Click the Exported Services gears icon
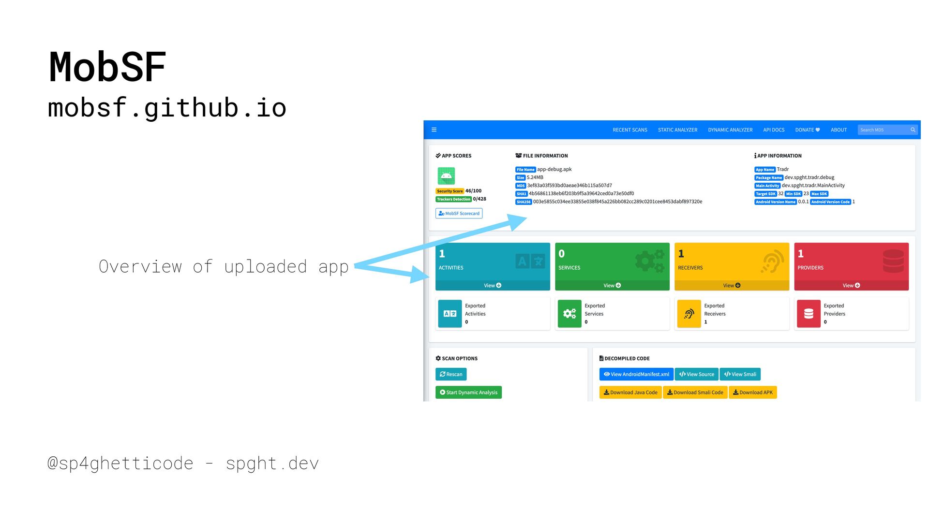Screen dimensions: 929x522 569,314
